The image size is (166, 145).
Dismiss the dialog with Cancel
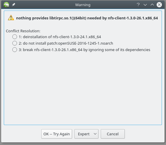click(113, 134)
